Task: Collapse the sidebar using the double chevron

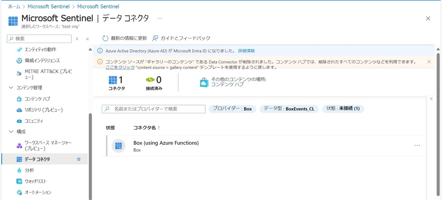Action: click(87, 39)
